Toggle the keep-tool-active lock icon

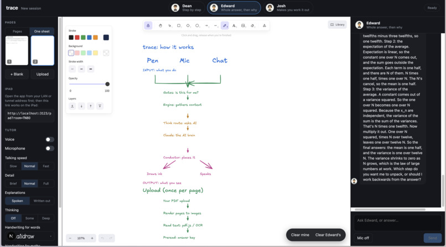148,25
